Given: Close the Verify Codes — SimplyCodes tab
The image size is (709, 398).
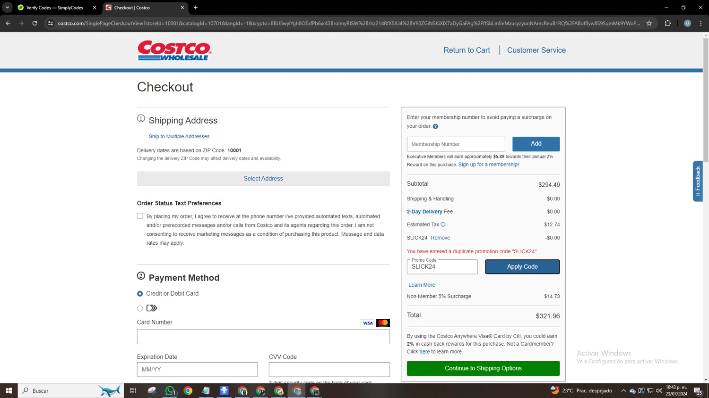Looking at the screenshot, I should 95,8.
